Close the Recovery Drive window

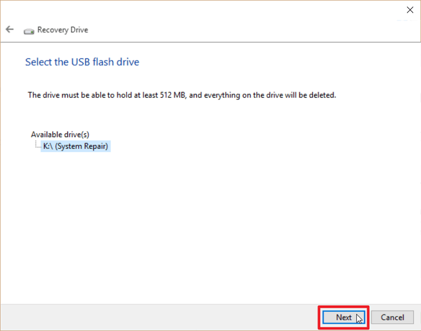(x=410, y=10)
